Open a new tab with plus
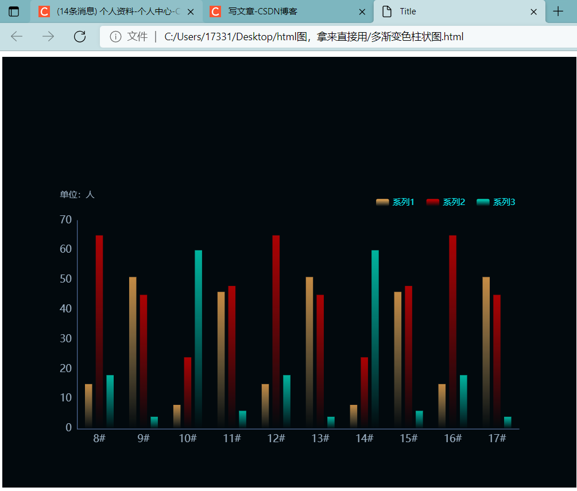The image size is (577, 491). pyautogui.click(x=558, y=11)
